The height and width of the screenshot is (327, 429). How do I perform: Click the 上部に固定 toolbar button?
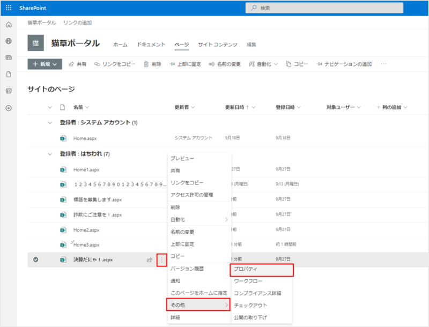point(185,64)
